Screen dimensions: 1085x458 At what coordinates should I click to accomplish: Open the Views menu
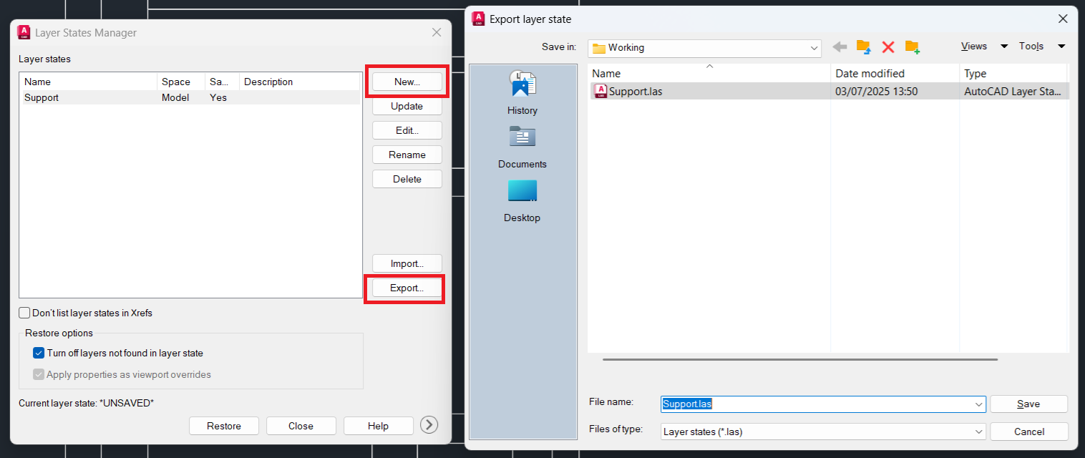click(974, 47)
